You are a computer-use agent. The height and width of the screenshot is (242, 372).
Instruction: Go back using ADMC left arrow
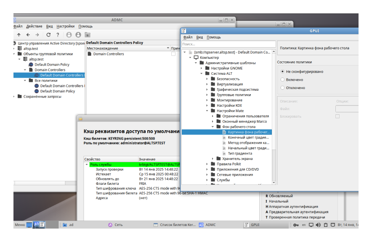tap(28, 35)
